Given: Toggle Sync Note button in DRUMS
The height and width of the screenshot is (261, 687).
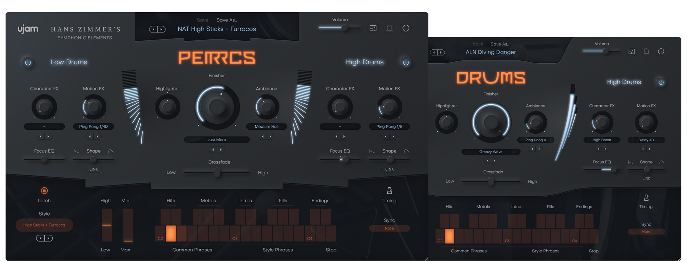Looking at the screenshot, I should (x=646, y=232).
